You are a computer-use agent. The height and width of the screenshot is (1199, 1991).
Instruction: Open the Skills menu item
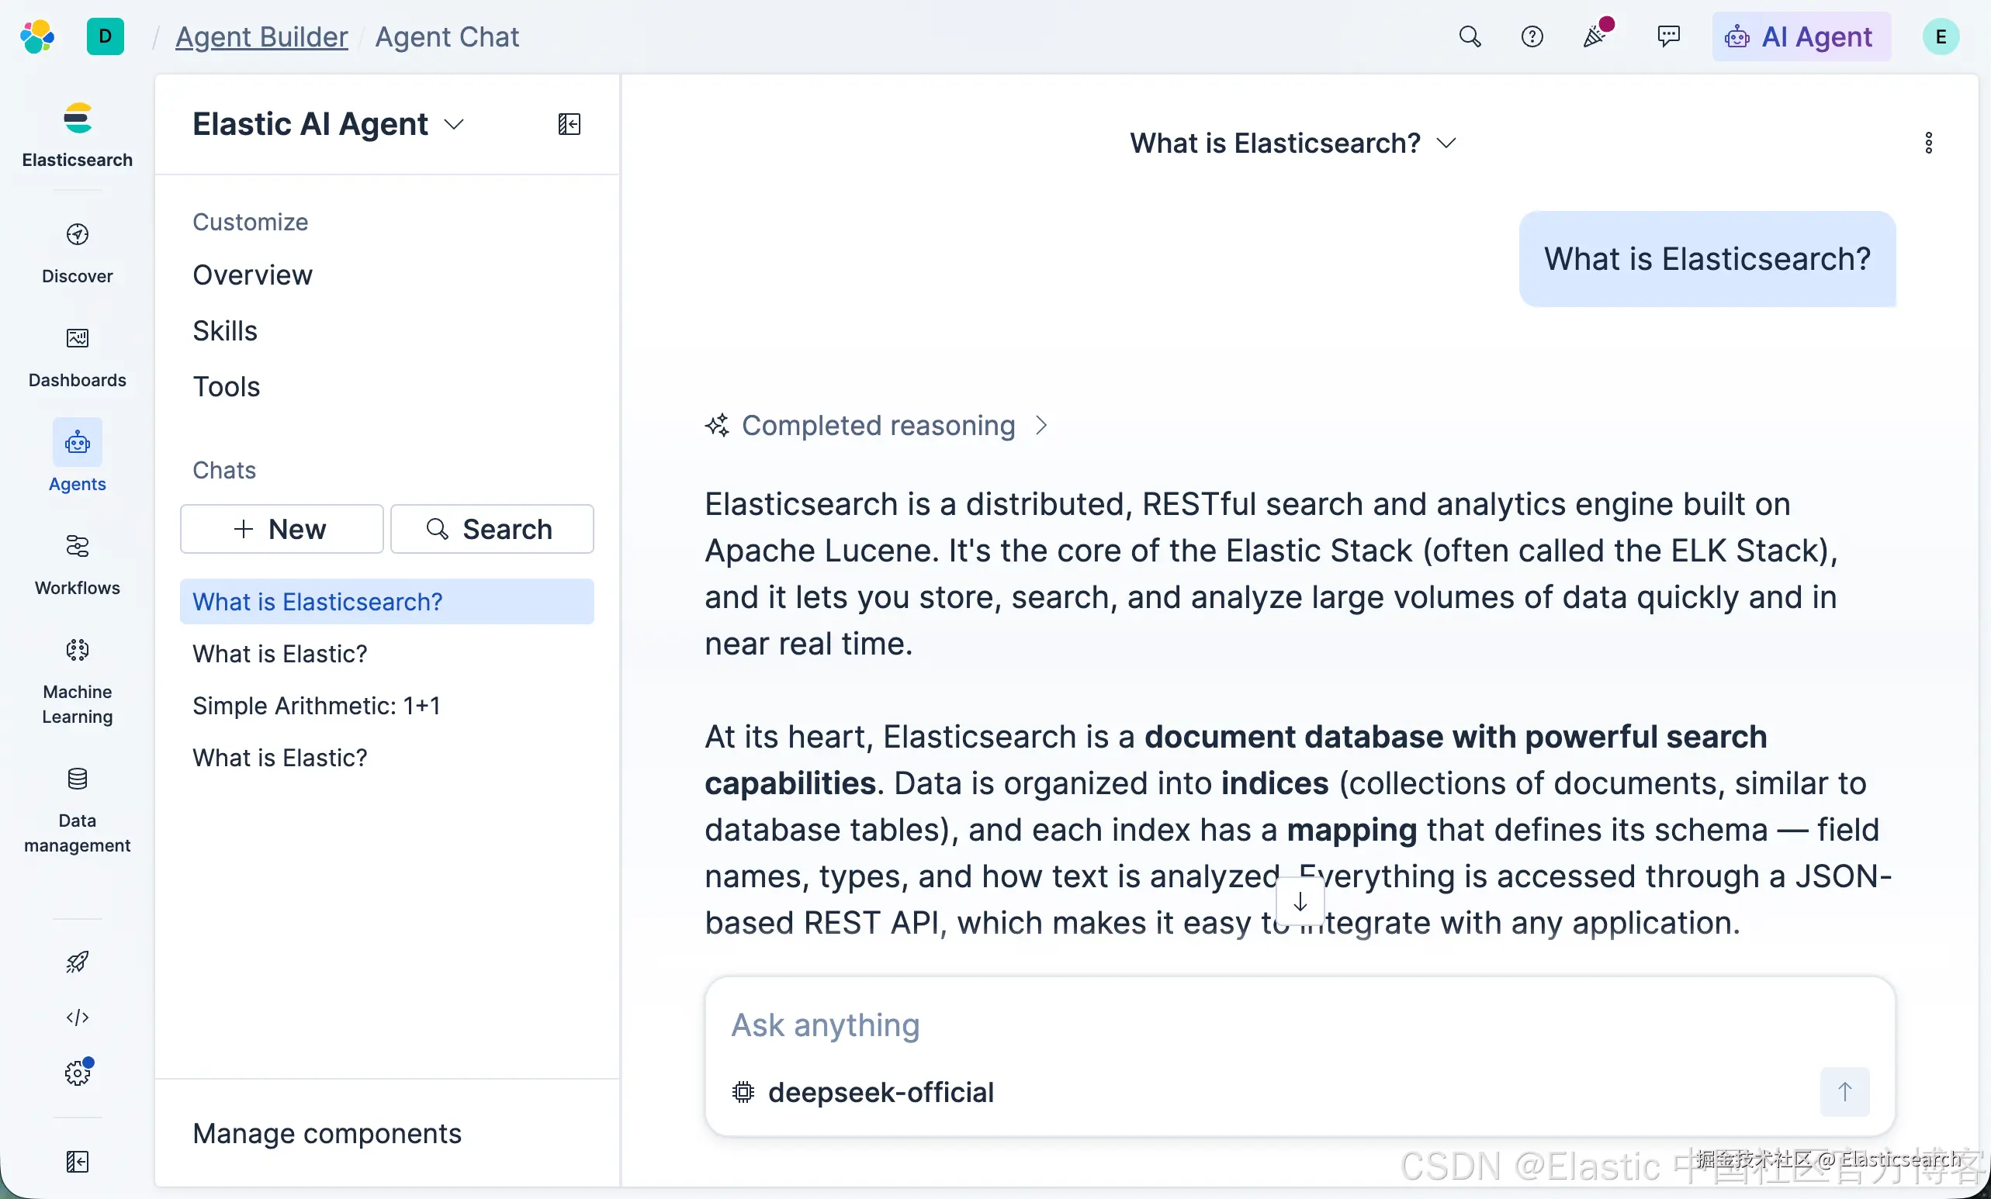(x=225, y=331)
